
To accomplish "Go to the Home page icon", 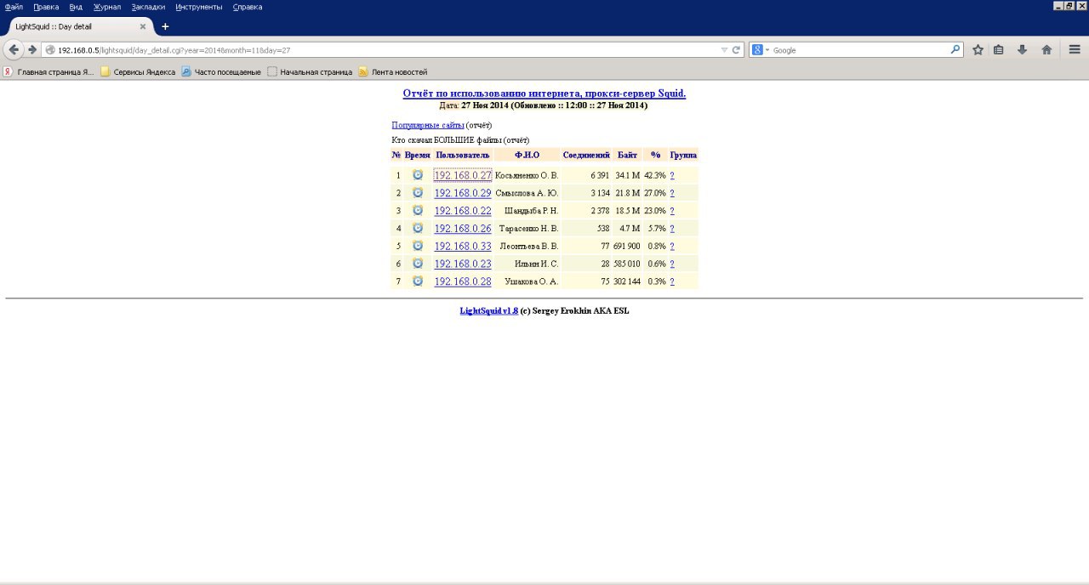I will [x=1046, y=50].
